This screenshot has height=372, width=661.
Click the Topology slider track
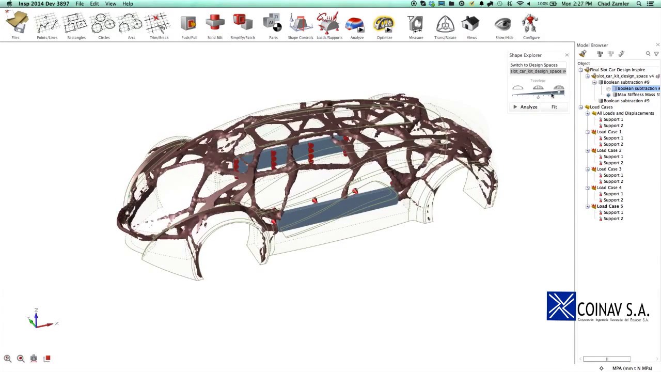click(538, 93)
